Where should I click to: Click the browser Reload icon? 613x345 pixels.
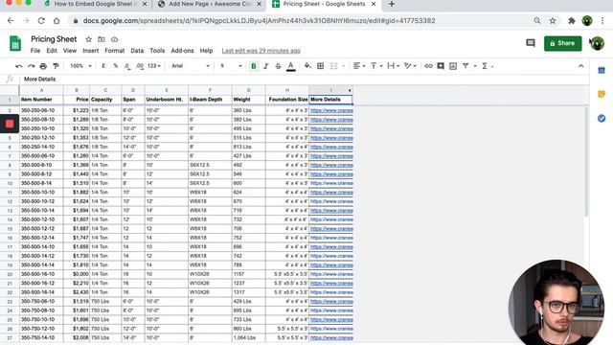click(x=41, y=21)
